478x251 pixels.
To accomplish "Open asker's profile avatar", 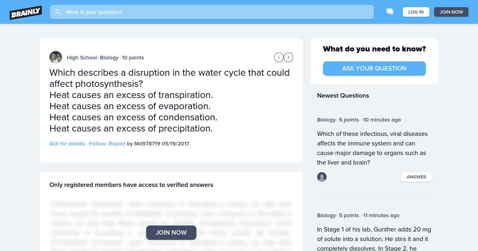I will click(x=56, y=57).
